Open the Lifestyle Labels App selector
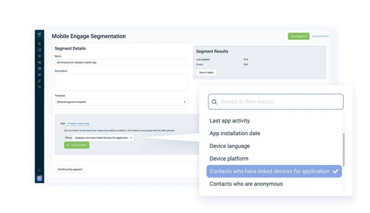This screenshot has width=370, height=213. (78, 124)
